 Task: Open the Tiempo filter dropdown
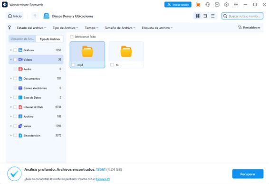(x=91, y=28)
